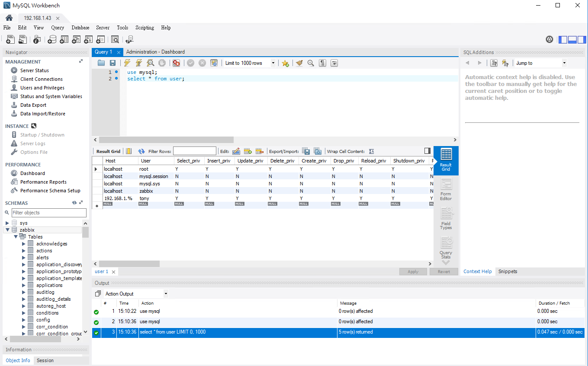This screenshot has width=588, height=366.
Task: Create a new table icon
Action: click(64, 39)
